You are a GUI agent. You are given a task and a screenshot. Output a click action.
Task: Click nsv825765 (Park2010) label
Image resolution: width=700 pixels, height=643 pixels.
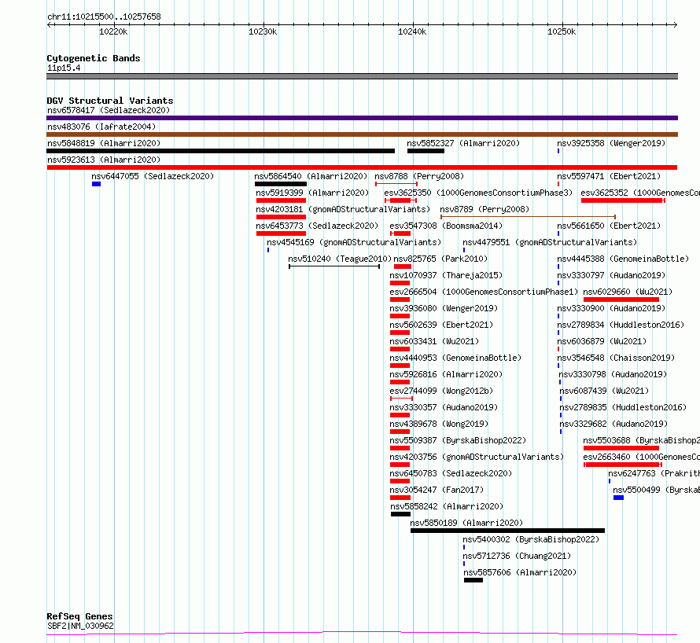[440, 259]
